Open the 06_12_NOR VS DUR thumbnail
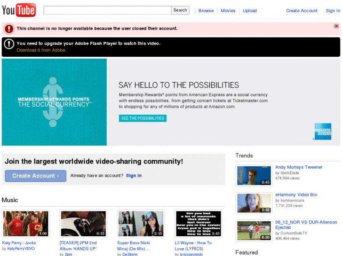The image size is (342, 256). pyautogui.click(x=254, y=231)
